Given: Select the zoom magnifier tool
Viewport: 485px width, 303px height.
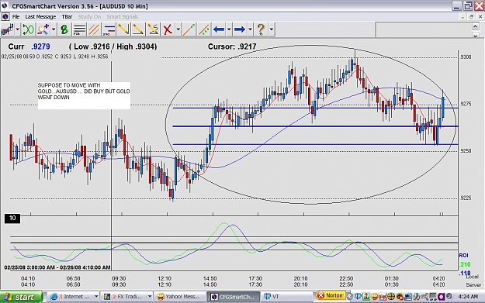Looking at the screenshot, I should pos(43,29).
